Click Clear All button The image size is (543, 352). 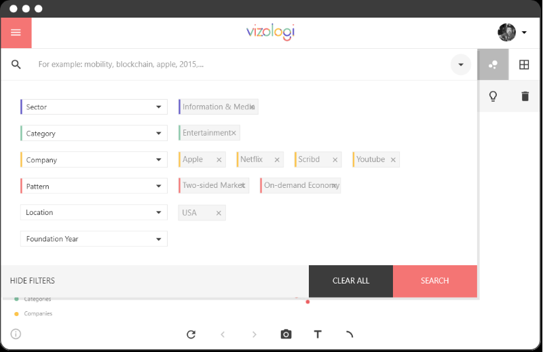pyautogui.click(x=351, y=281)
